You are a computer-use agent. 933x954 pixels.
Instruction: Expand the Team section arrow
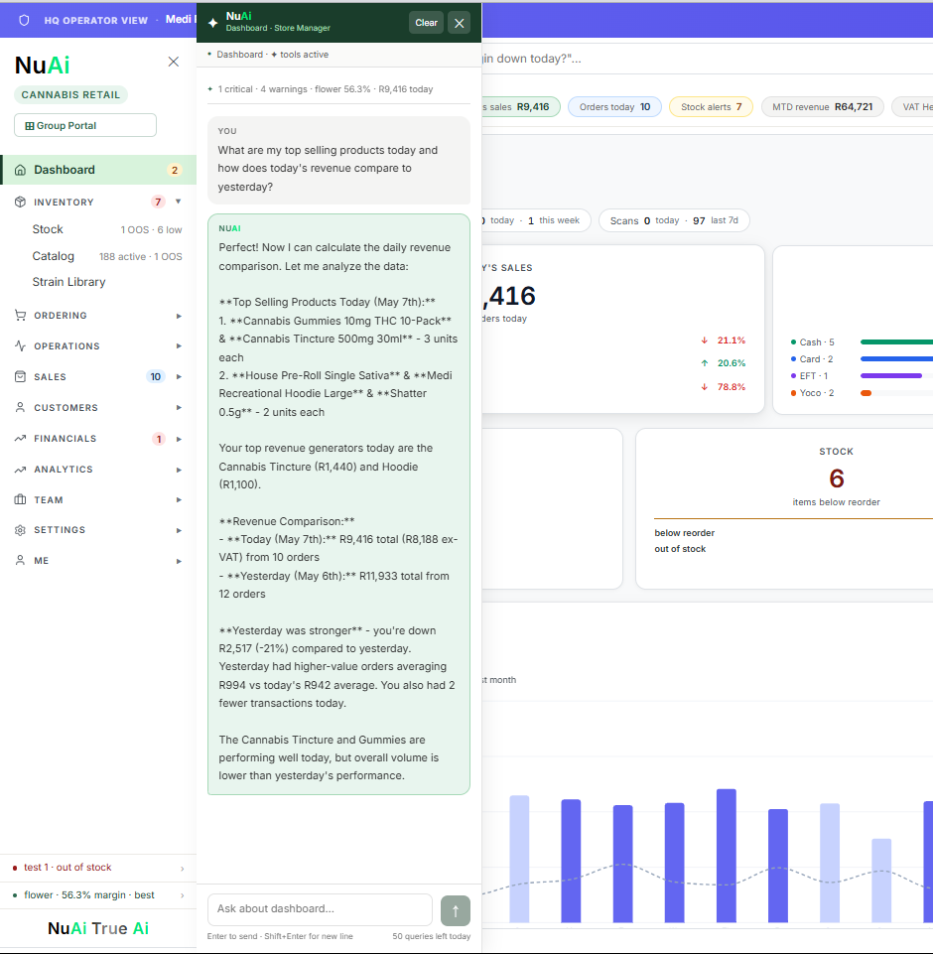179,500
